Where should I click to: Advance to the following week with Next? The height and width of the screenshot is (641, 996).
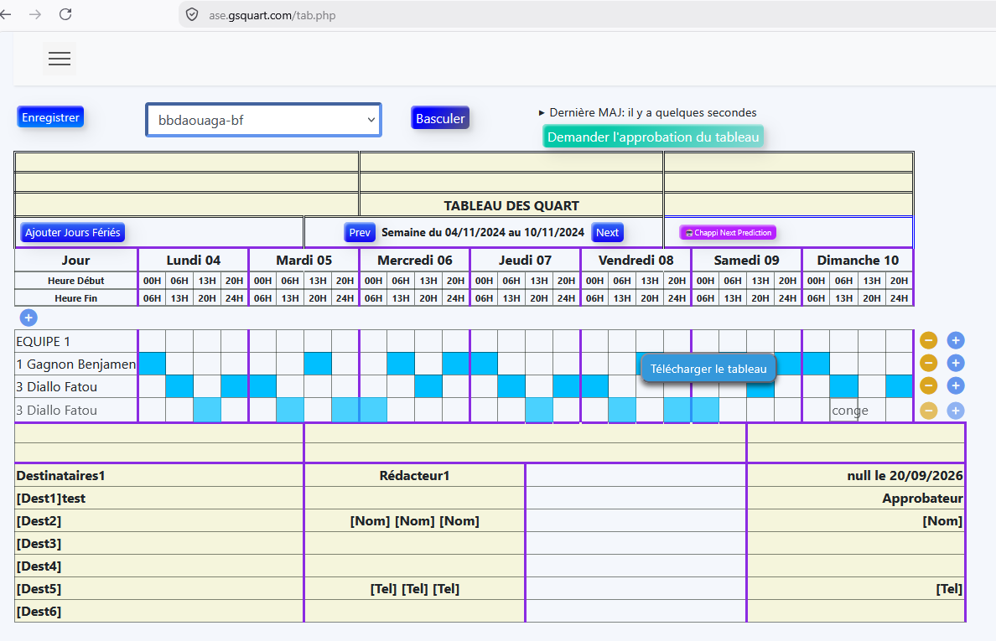pos(607,232)
